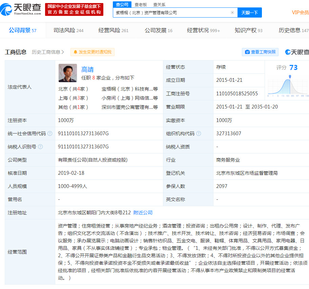Open 小房间（上海）网络信... company entry

pos(130,98)
